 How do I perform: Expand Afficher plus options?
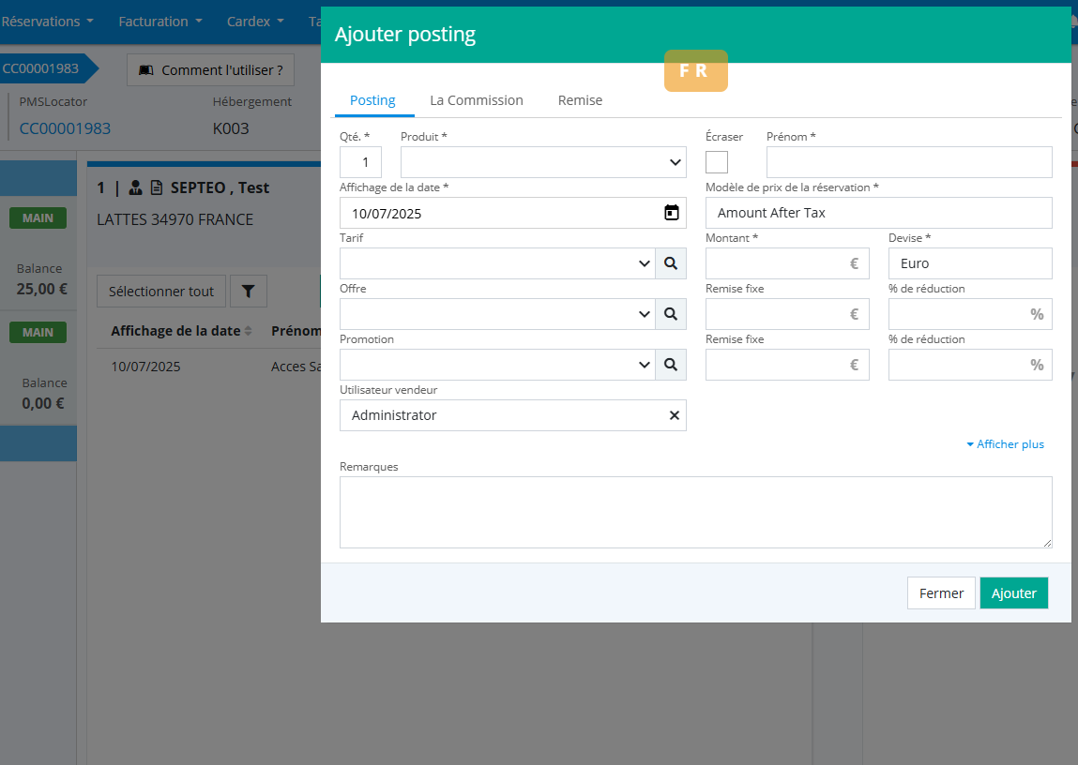point(1005,444)
